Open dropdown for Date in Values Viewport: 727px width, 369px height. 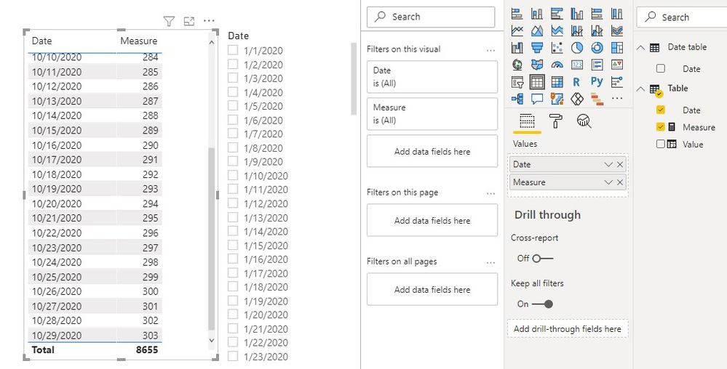click(609, 164)
